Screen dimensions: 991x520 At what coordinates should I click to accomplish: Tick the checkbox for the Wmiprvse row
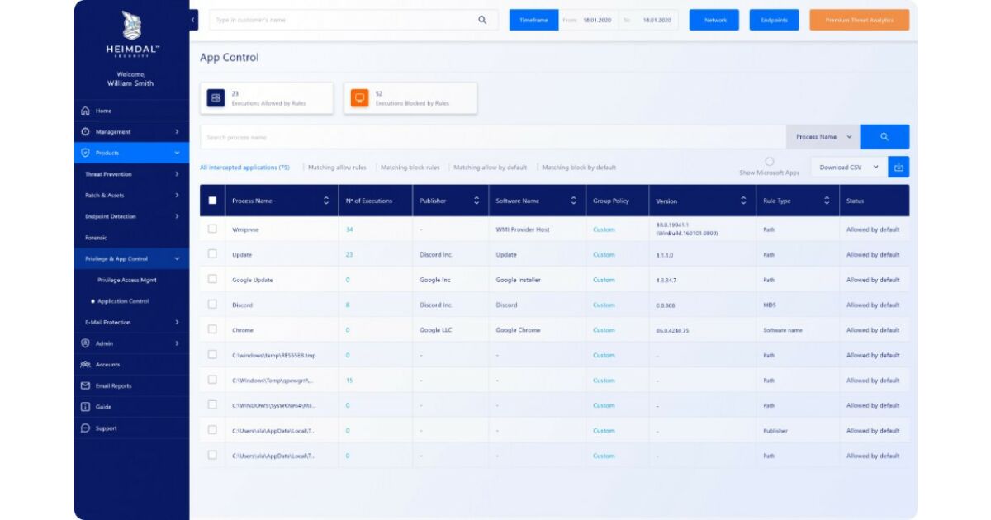212,229
